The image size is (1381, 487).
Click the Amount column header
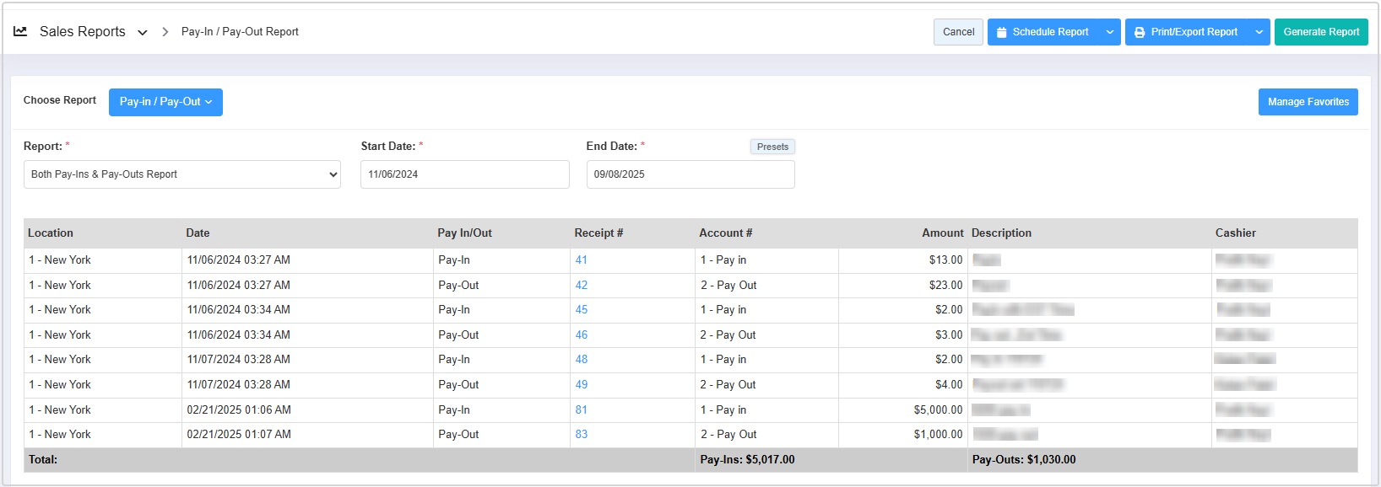click(942, 233)
